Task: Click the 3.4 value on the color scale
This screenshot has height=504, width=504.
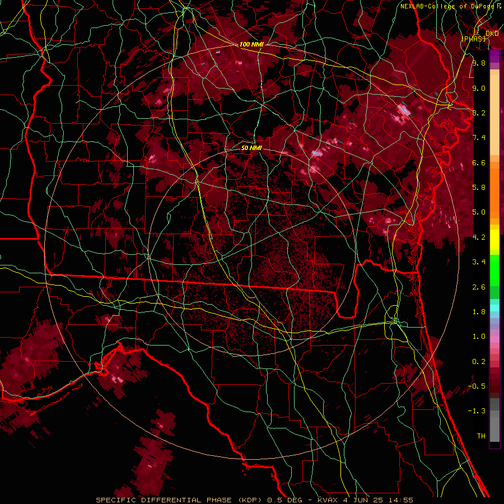Action: click(x=479, y=262)
